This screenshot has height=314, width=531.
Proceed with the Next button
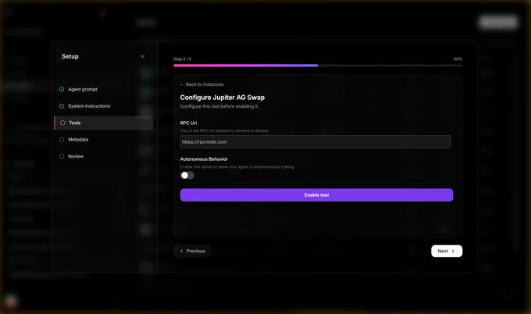tap(447, 251)
